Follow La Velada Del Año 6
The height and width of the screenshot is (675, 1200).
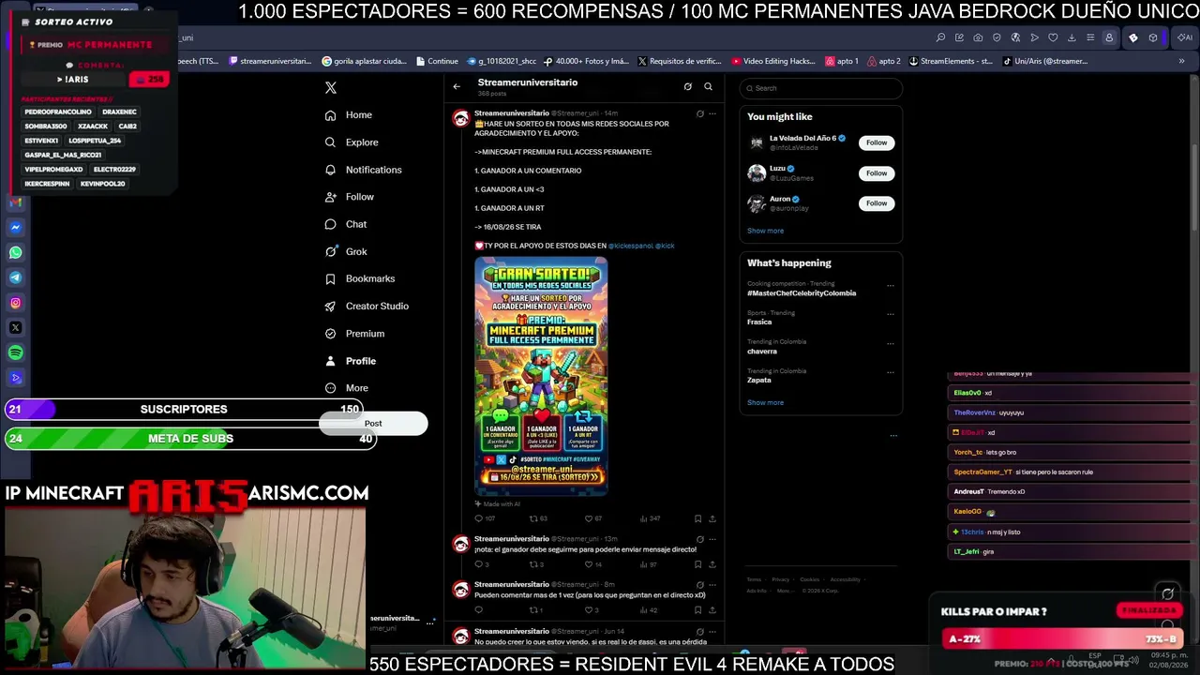[877, 142]
